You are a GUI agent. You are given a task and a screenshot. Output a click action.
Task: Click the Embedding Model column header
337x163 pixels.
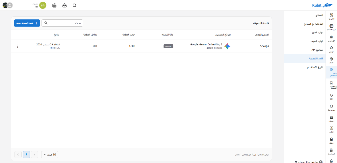[x=223, y=35]
